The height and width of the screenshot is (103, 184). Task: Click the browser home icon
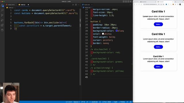point(141,4)
